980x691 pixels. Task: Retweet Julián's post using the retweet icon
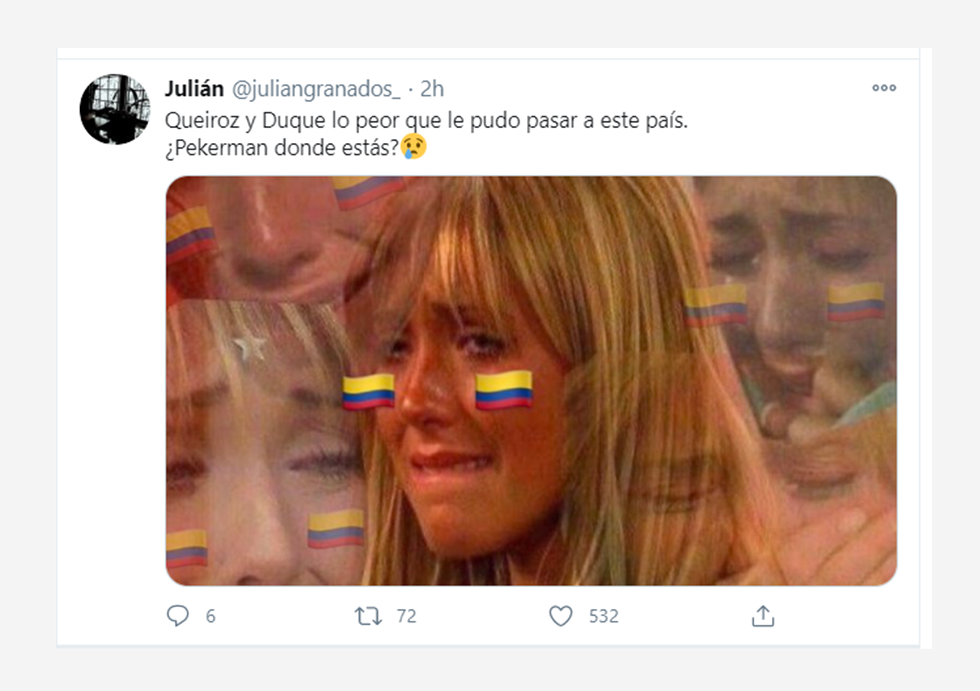(x=368, y=616)
